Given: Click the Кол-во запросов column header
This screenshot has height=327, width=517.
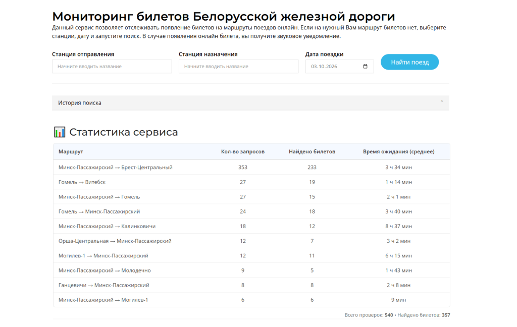Looking at the screenshot, I should tap(243, 151).
